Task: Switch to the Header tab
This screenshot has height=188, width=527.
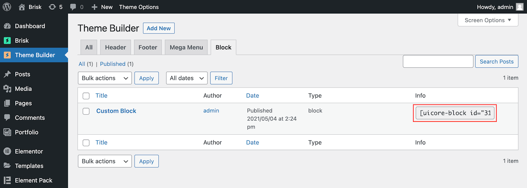Action: [116, 47]
